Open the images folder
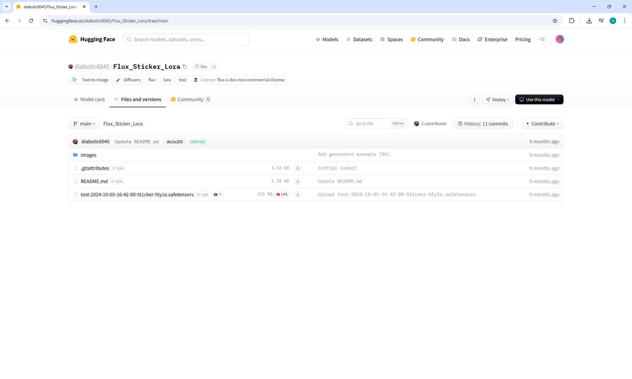 pyautogui.click(x=88, y=155)
